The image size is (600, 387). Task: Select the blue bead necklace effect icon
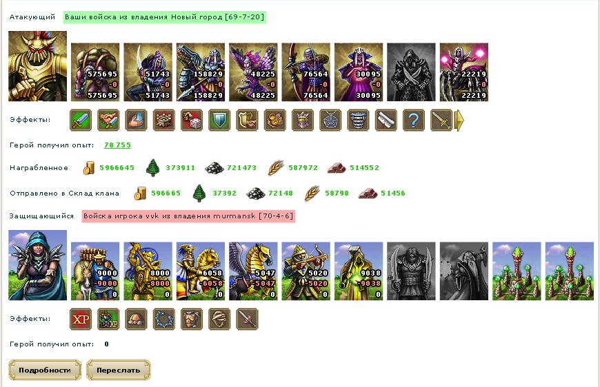tap(164, 319)
